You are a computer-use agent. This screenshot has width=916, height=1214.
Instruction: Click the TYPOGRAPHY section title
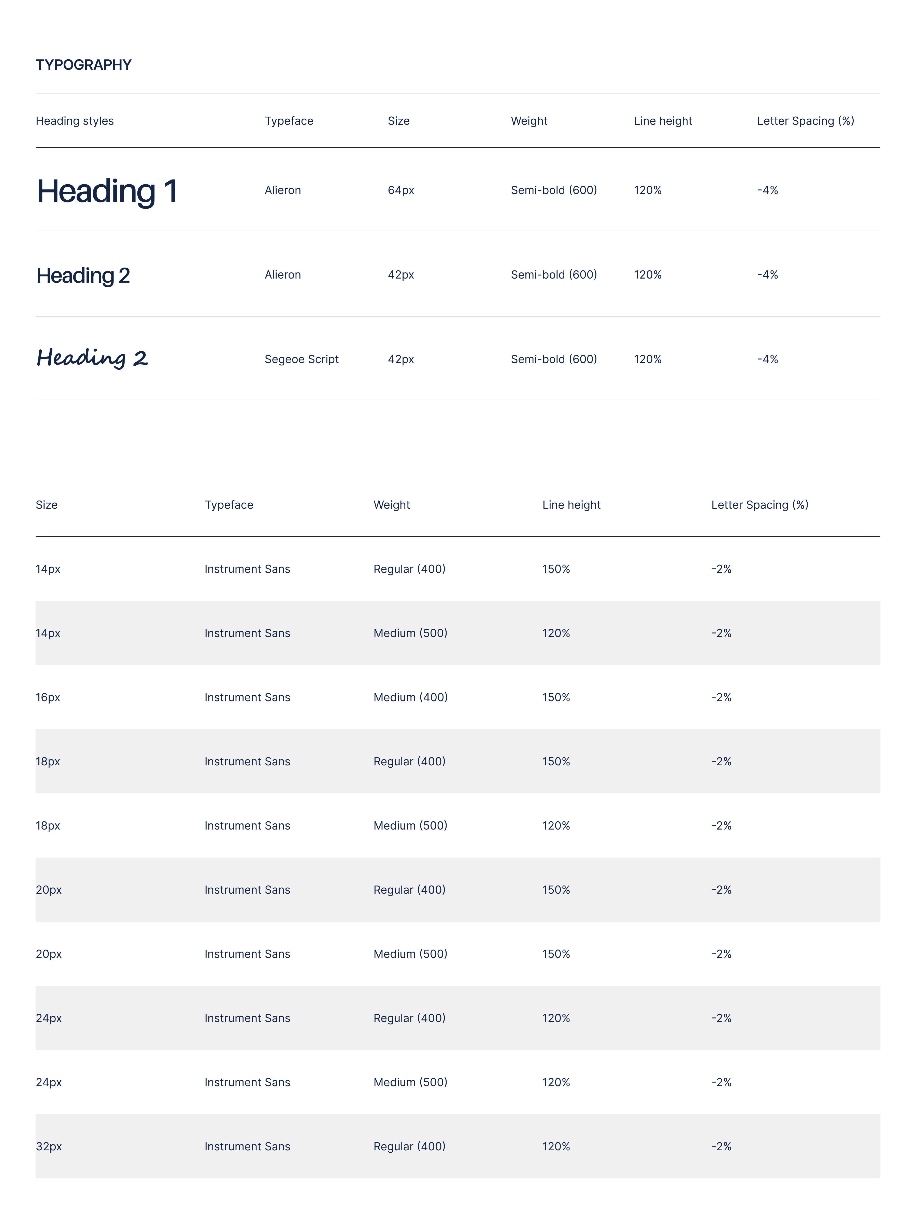click(83, 65)
